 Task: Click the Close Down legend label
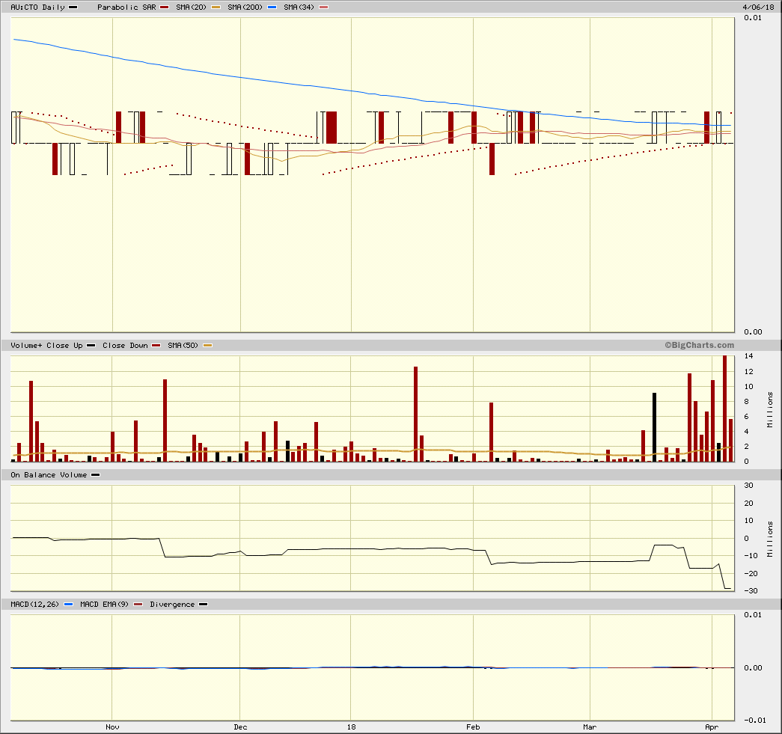[125, 345]
